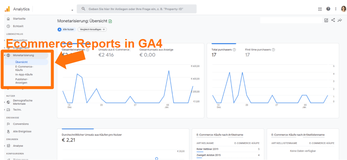
Task: Focus the Analytics search input field
Action: (136, 9)
